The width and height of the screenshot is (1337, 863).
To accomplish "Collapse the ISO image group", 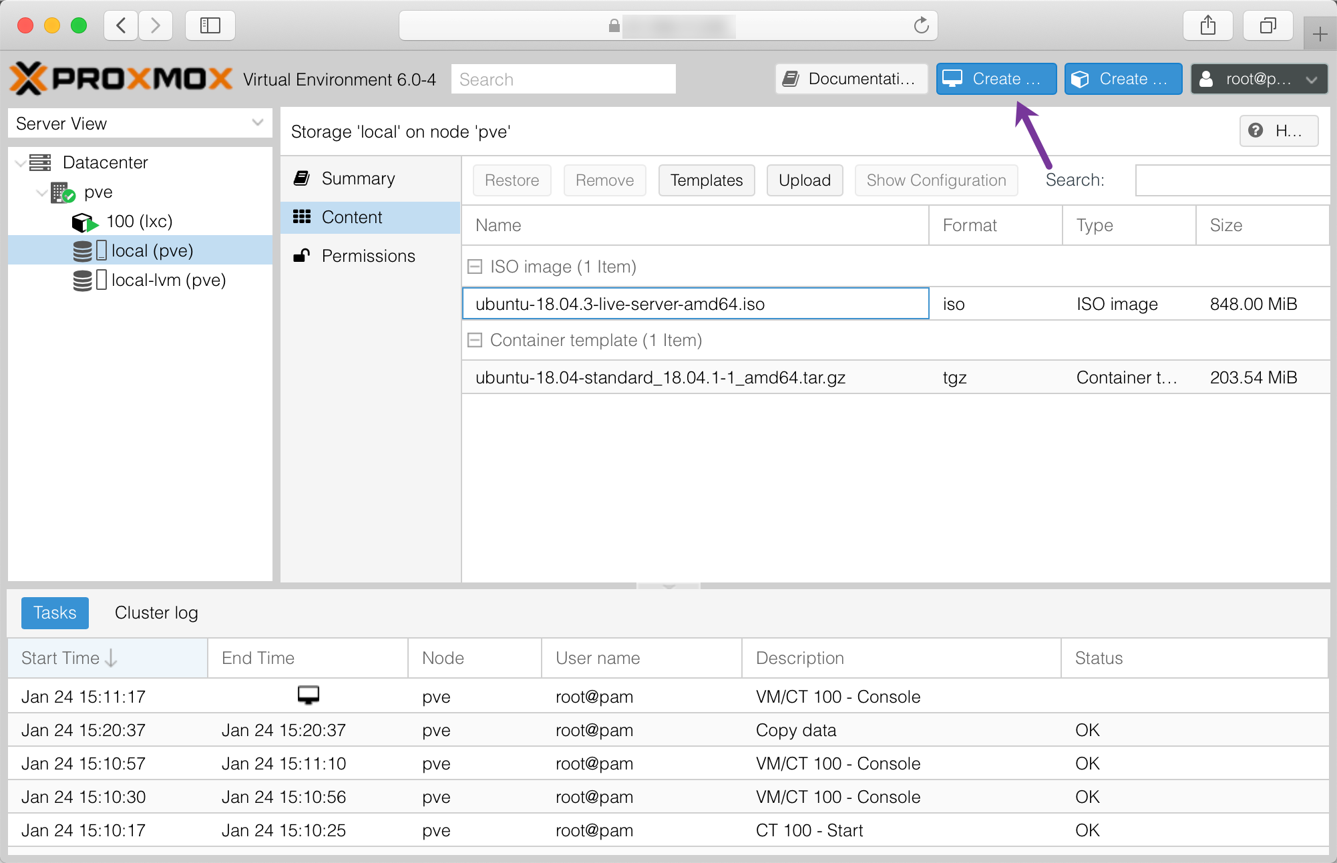I will point(475,267).
